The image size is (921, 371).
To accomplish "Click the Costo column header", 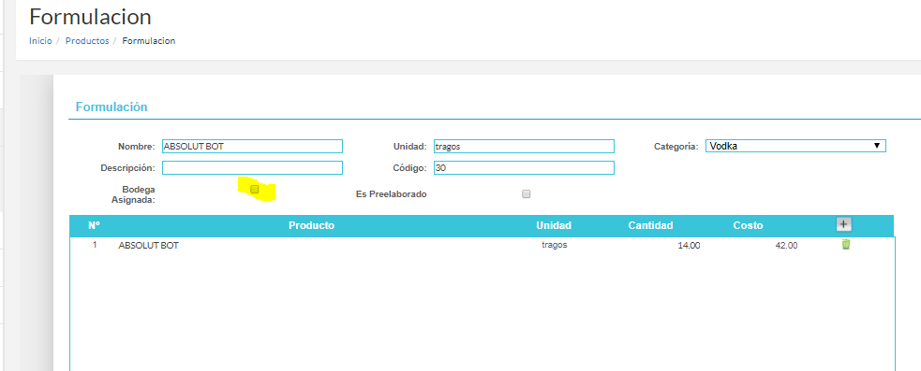I will point(748,225).
